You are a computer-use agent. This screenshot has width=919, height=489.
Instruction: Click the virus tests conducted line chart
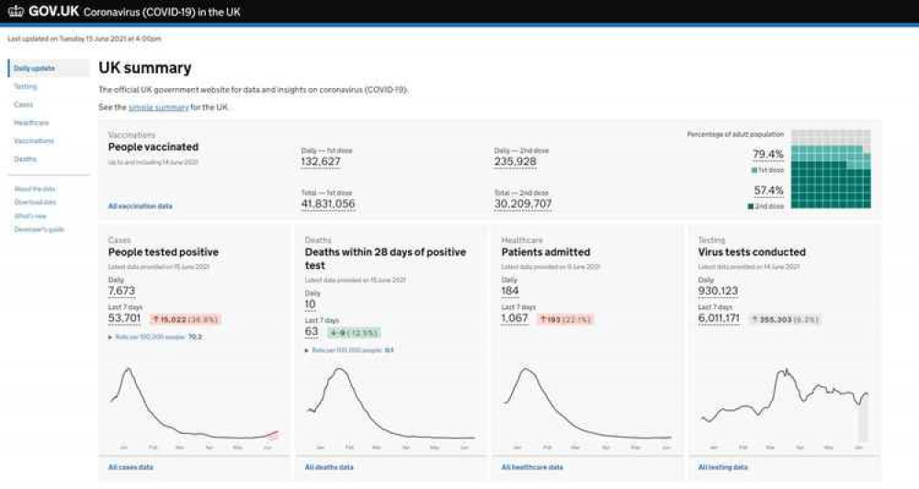click(784, 404)
